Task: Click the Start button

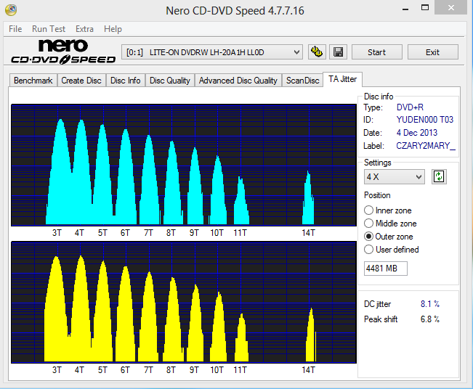Action: click(377, 52)
